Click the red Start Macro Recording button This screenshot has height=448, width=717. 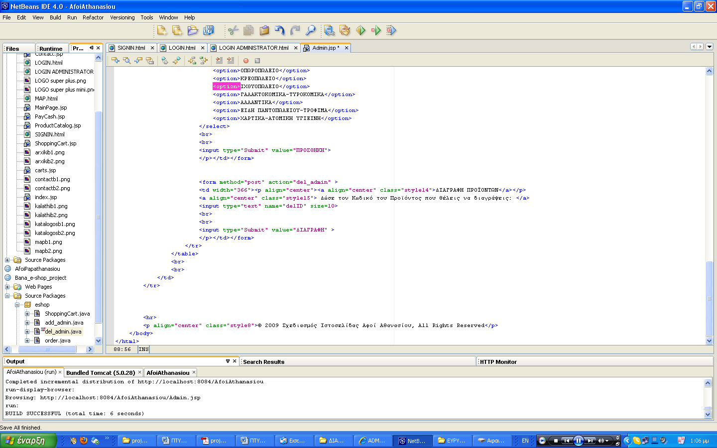coord(245,61)
